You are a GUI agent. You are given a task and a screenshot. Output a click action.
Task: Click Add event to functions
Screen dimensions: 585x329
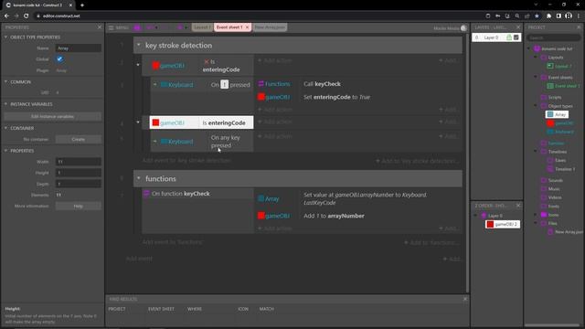coord(172,242)
